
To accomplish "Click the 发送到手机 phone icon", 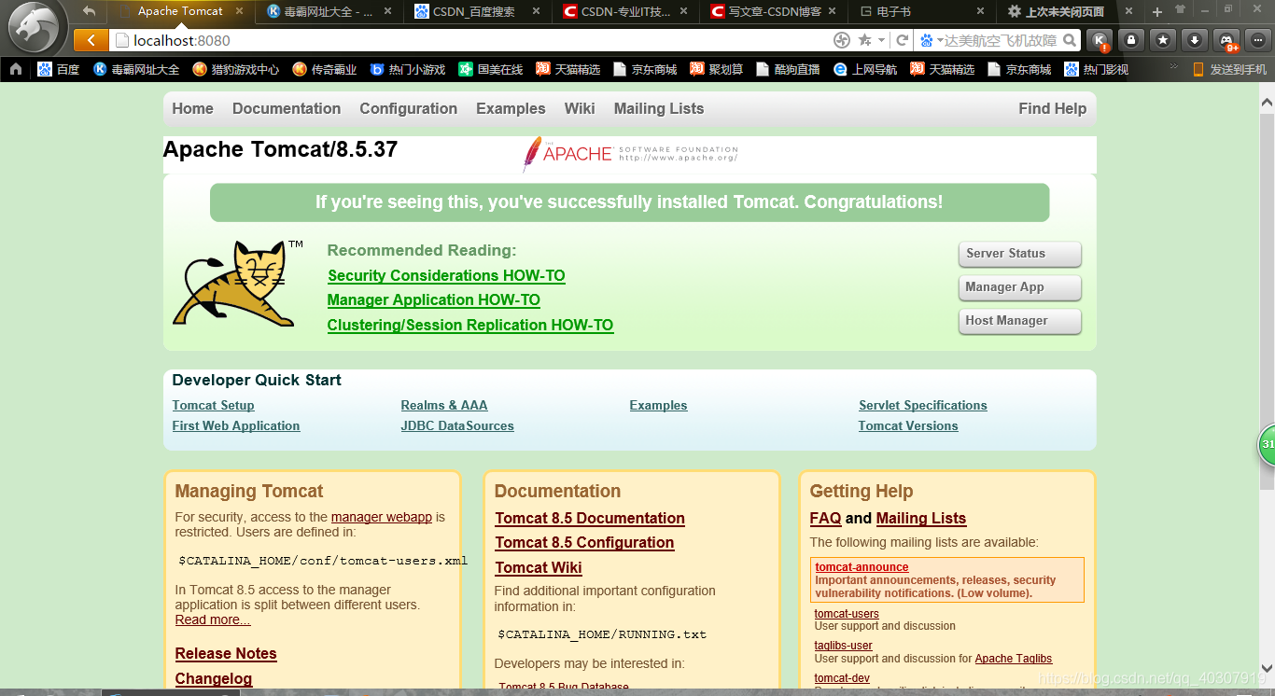I will 1199,69.
